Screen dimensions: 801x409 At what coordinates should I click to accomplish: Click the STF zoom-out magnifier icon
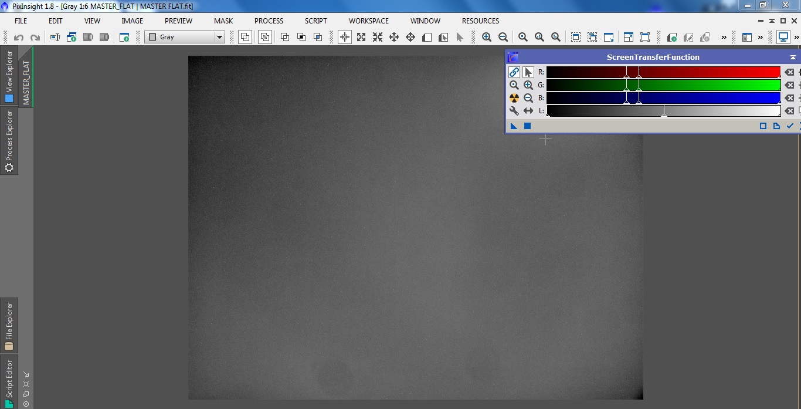[528, 98]
